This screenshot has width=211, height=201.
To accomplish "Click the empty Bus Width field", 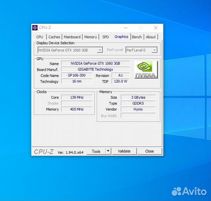I will [x=138, y=115].
